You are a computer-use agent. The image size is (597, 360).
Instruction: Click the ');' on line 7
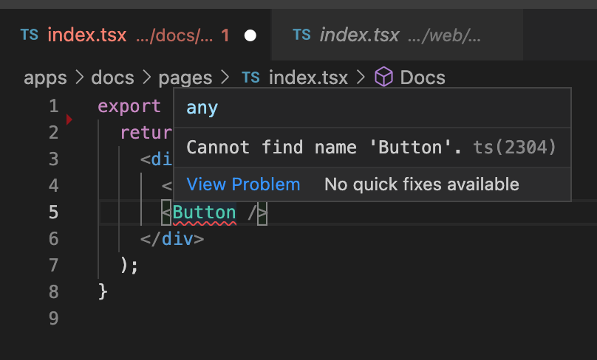(x=129, y=265)
